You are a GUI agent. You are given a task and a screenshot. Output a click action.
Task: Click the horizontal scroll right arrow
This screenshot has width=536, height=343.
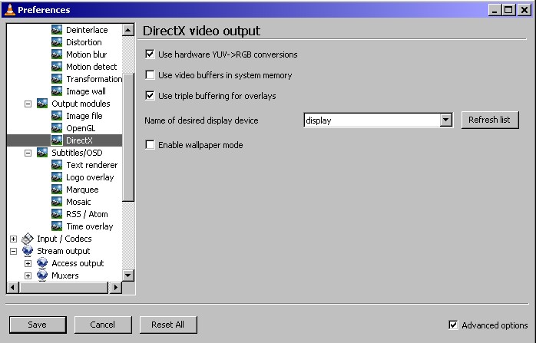click(x=115, y=288)
